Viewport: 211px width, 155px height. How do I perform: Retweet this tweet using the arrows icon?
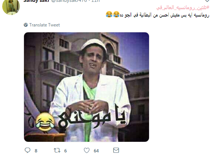[x=57, y=150]
